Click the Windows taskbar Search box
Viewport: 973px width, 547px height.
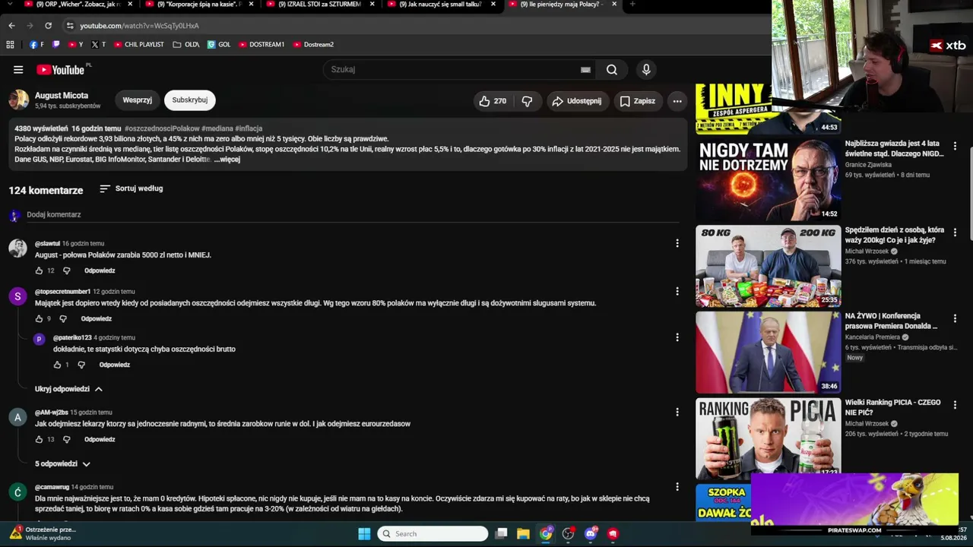[x=433, y=533]
